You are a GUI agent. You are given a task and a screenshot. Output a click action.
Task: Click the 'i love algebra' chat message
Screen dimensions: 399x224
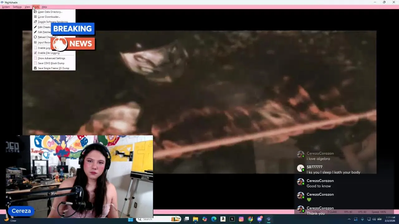tap(318, 159)
